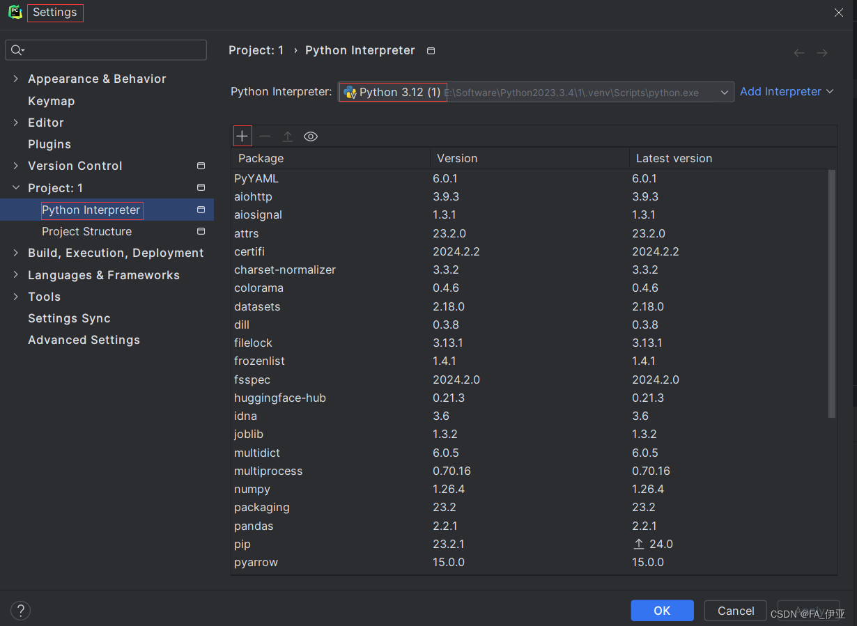Select the numpy package row
857x626 pixels.
pyautogui.click(x=530, y=489)
